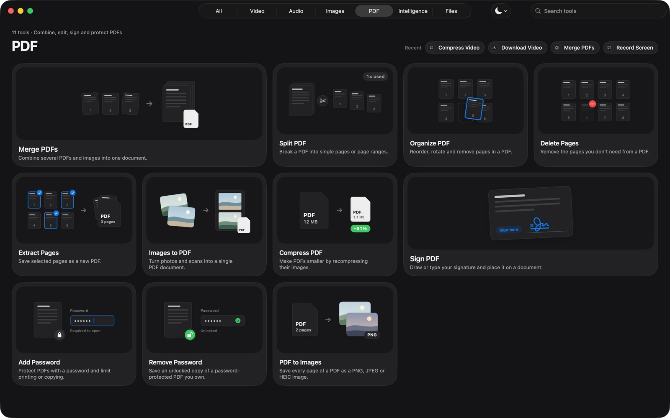Focus the Search tools field
The height and width of the screenshot is (418, 670).
(598, 11)
